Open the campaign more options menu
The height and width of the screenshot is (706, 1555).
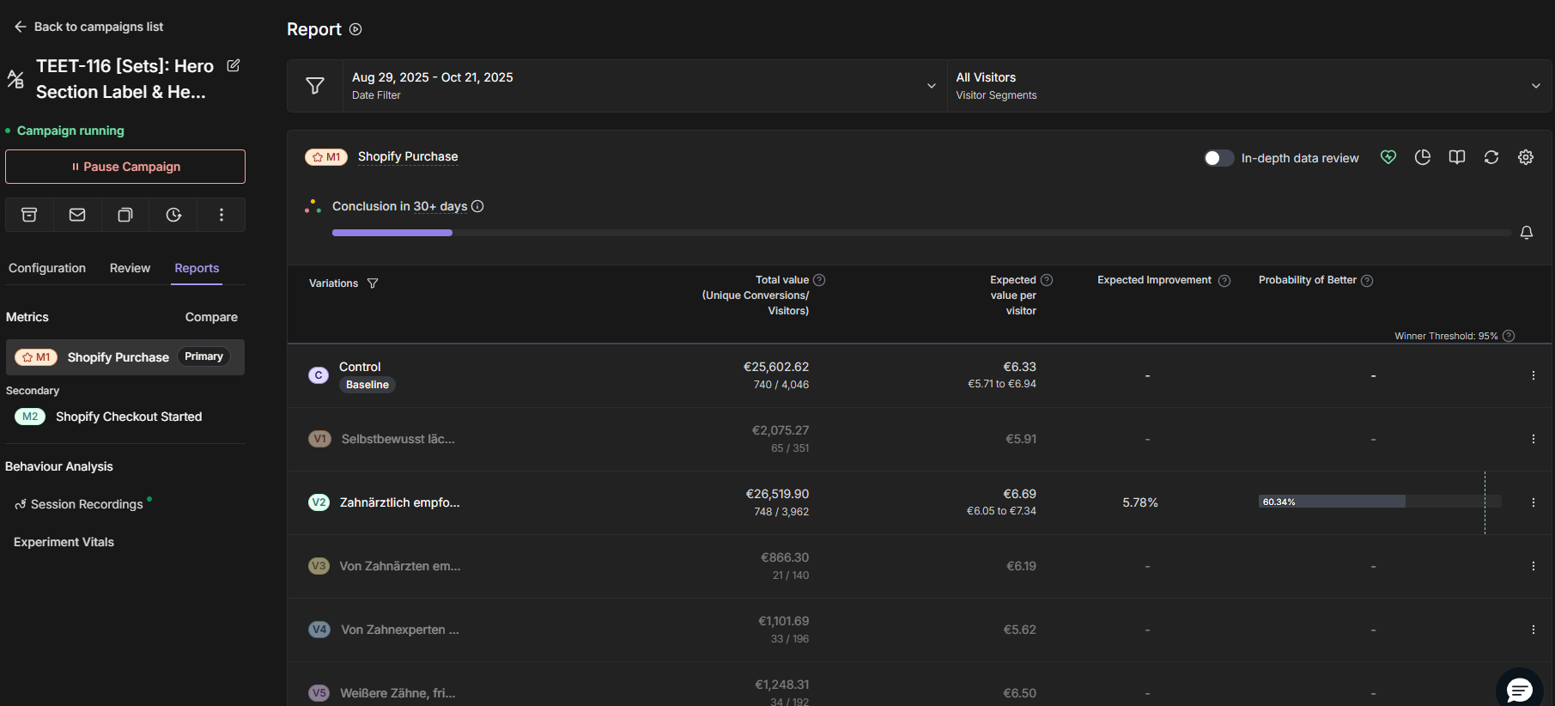pos(222,215)
